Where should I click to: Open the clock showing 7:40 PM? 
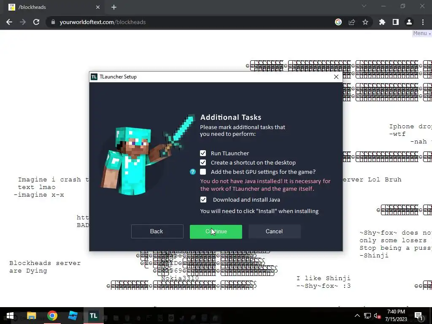[x=396, y=316]
